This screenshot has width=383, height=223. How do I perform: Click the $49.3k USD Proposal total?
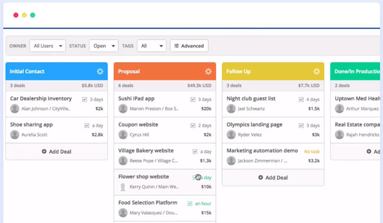coord(199,86)
